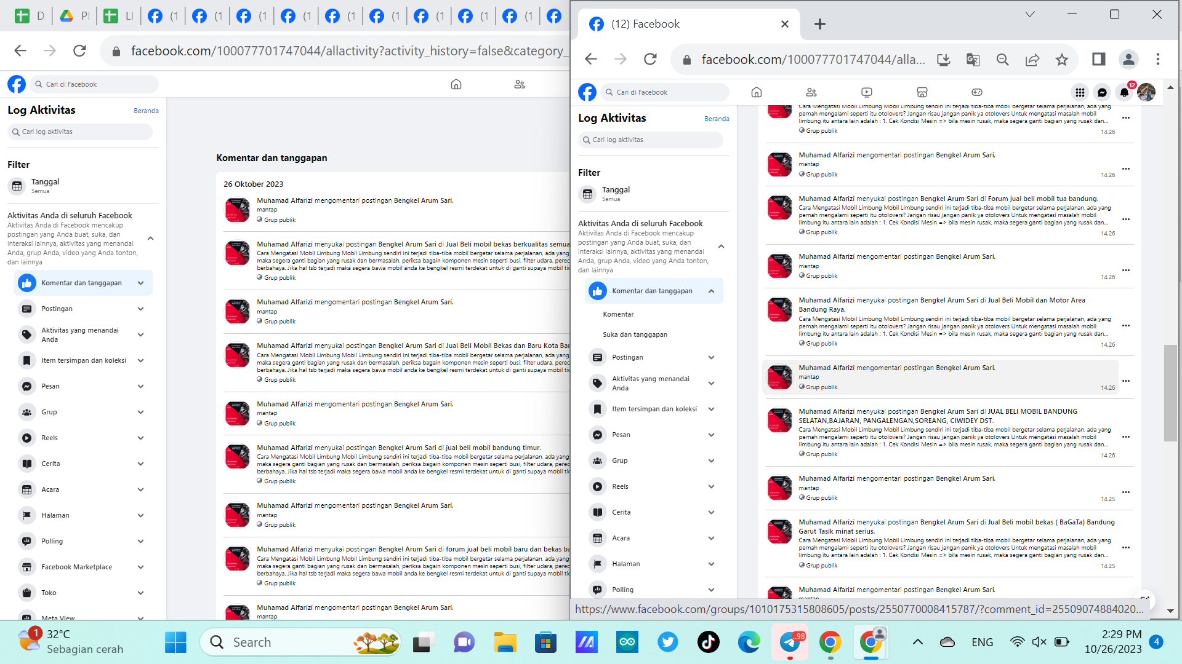1182x664 pixels.
Task: Expand Postingan section in left window sidebar
Action: 141,309
